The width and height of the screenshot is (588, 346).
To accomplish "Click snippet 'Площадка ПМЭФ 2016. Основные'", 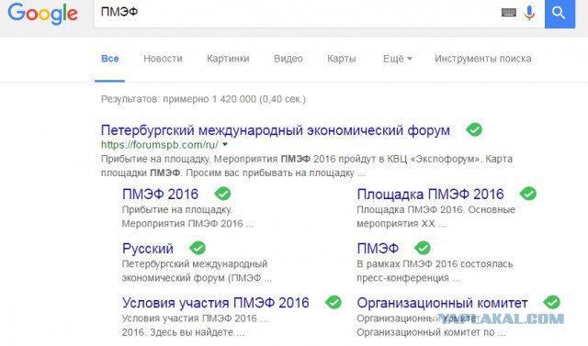I will (435, 209).
